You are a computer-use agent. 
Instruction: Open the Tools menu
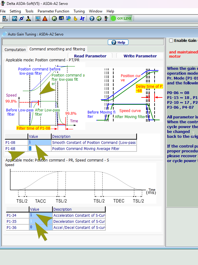[x=29, y=11]
